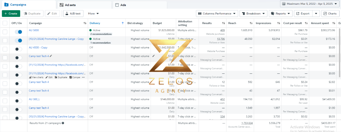Click the Budget column header

(157, 23)
